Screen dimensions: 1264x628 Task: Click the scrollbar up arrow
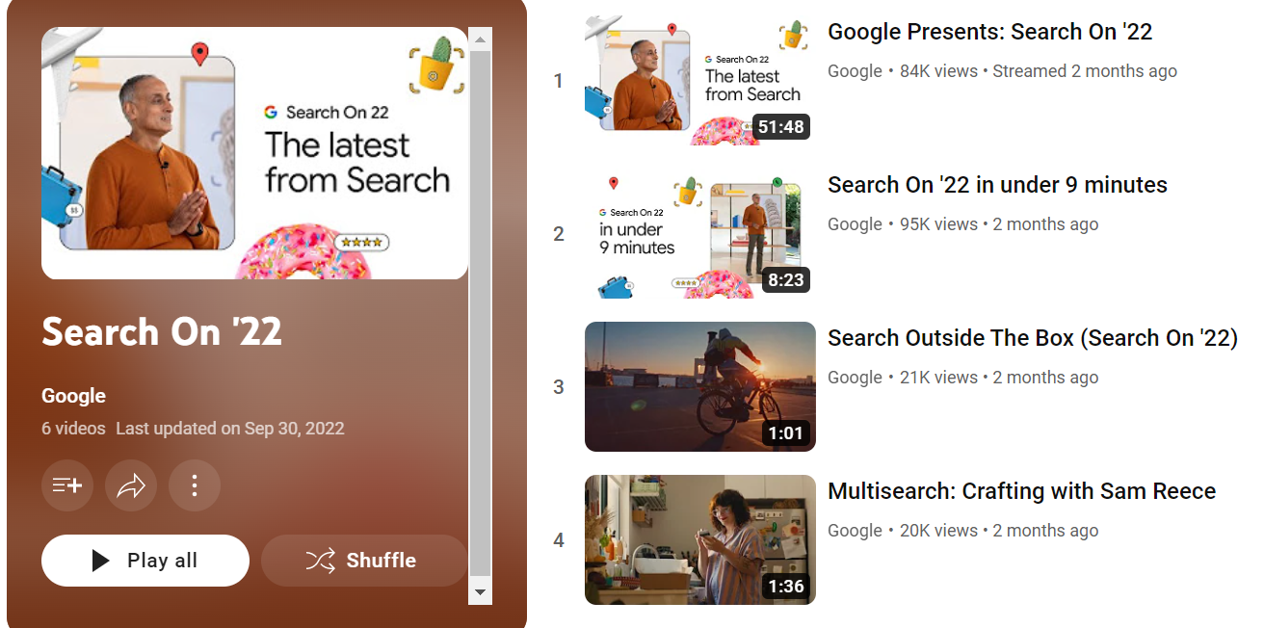(x=480, y=39)
